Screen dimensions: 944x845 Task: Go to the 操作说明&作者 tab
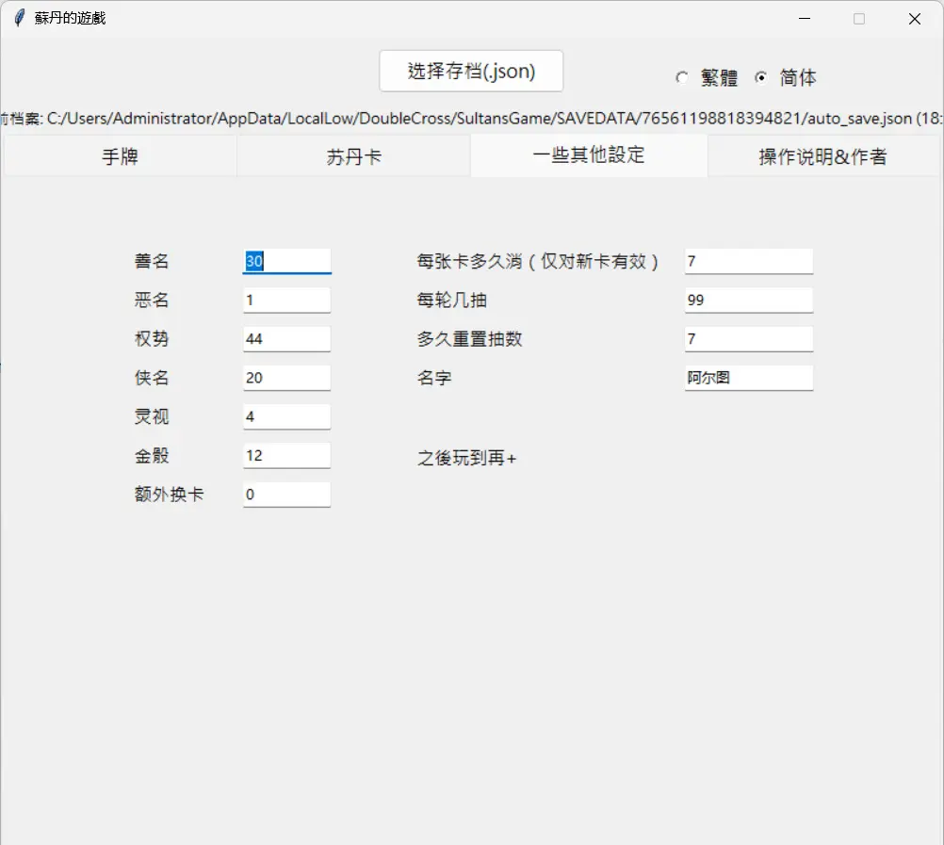click(x=822, y=156)
